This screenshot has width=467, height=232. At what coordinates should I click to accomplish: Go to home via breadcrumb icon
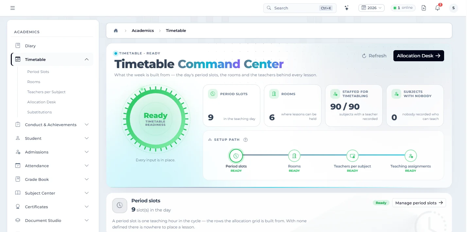point(116,31)
